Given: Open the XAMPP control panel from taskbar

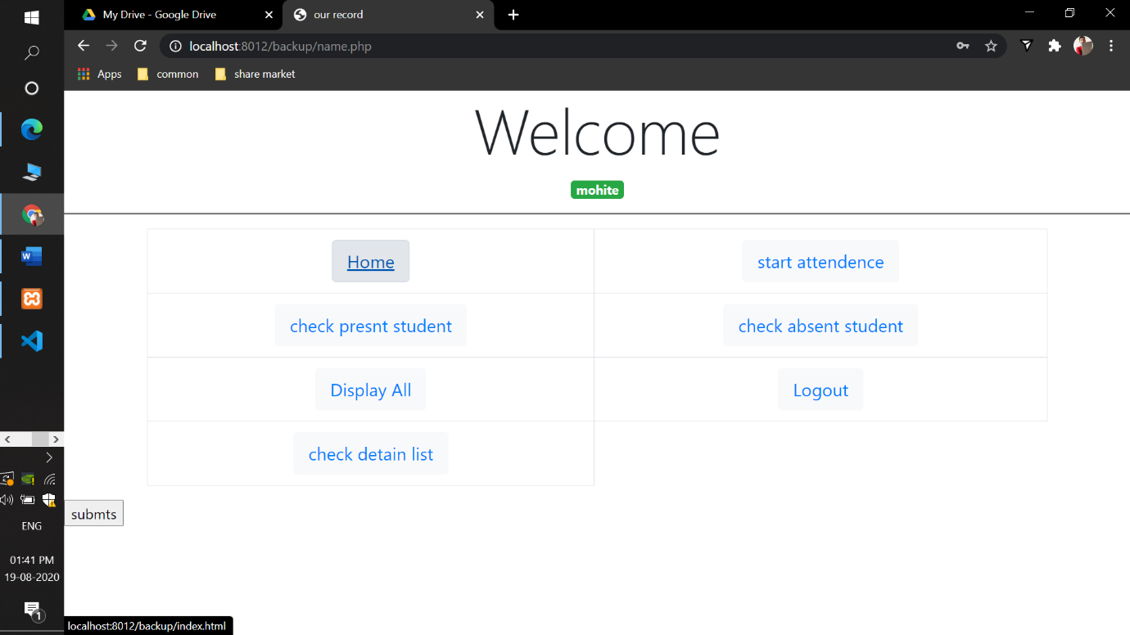Looking at the screenshot, I should (x=32, y=299).
